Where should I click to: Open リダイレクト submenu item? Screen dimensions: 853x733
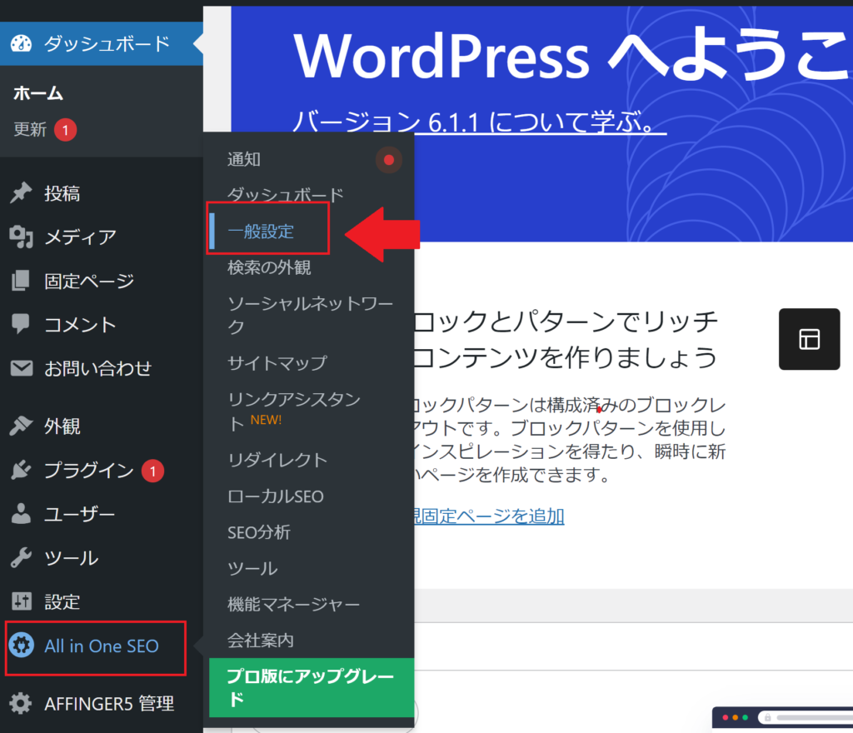277,460
